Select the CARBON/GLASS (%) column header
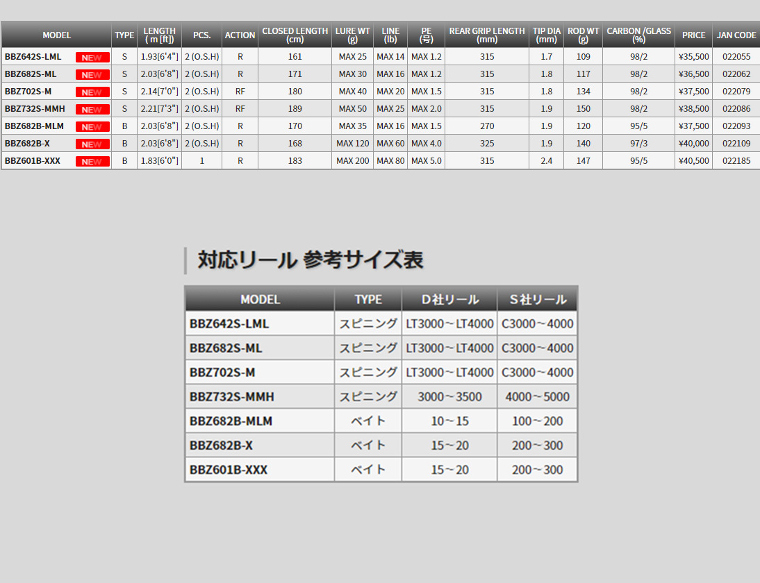Image resolution: width=760 pixels, height=583 pixels. pyautogui.click(x=638, y=35)
